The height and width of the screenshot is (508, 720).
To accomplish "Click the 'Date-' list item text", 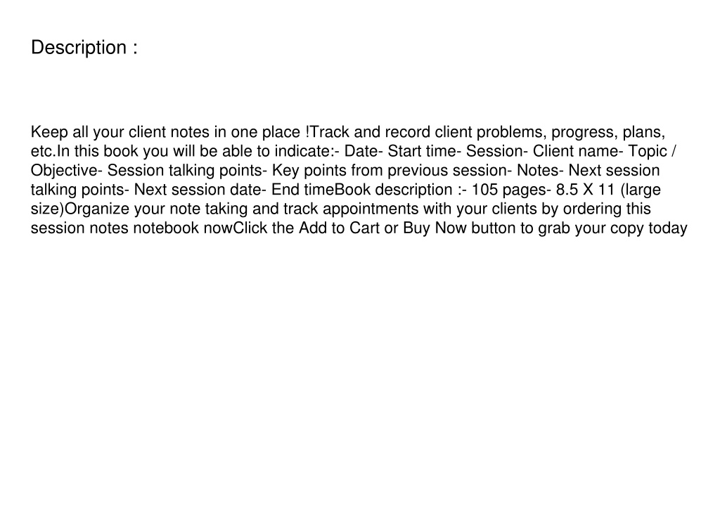I will (364, 151).
